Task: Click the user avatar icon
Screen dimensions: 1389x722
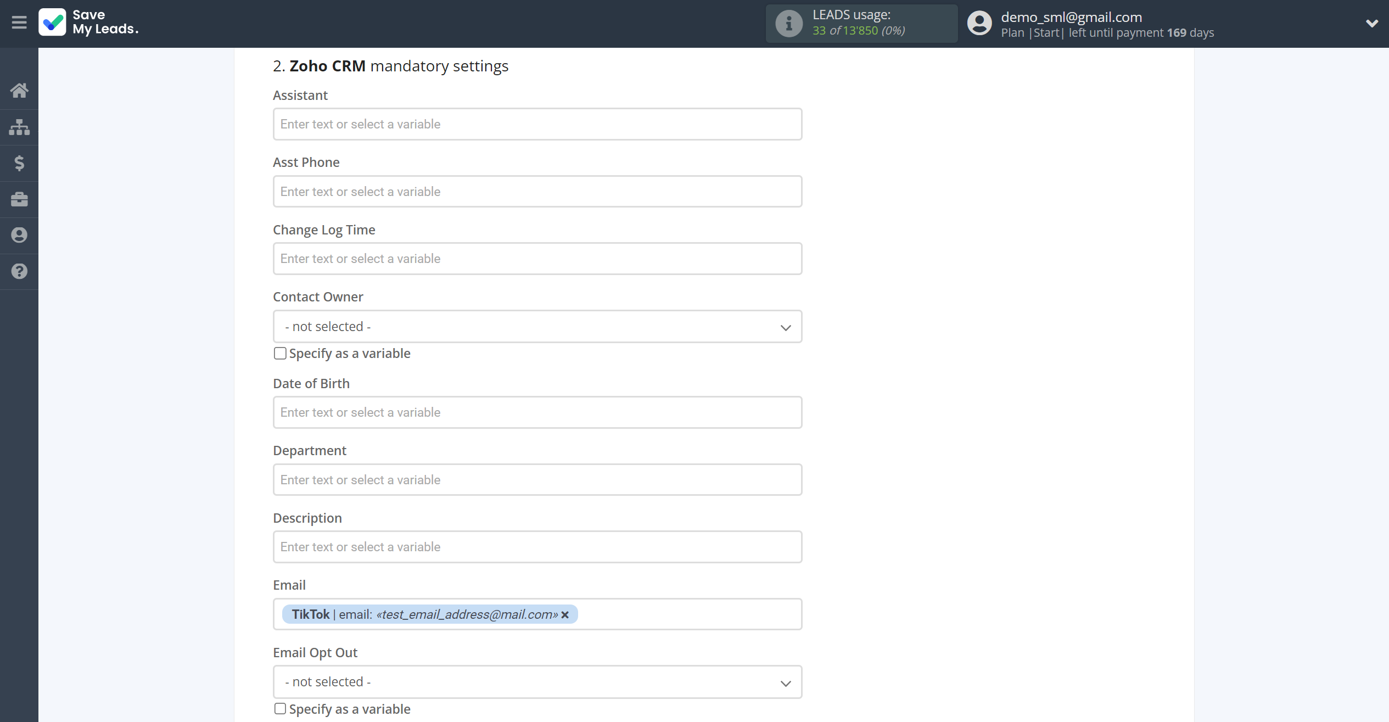Action: [979, 24]
